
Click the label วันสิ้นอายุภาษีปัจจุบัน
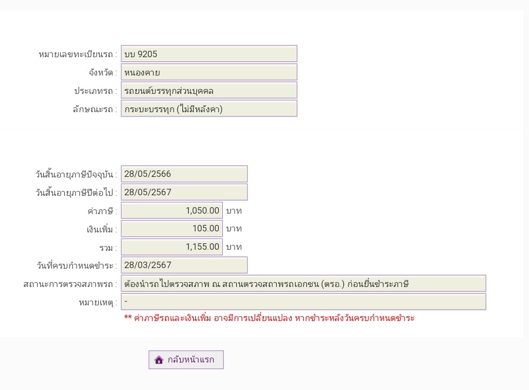click(x=76, y=174)
